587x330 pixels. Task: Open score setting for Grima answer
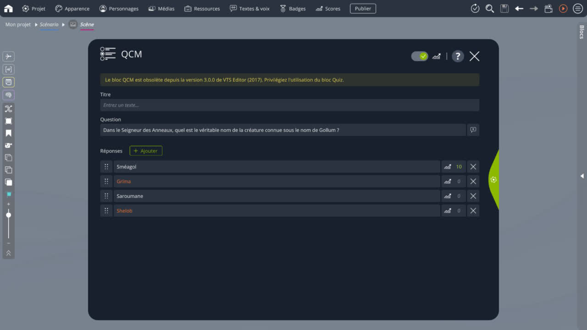(454, 181)
